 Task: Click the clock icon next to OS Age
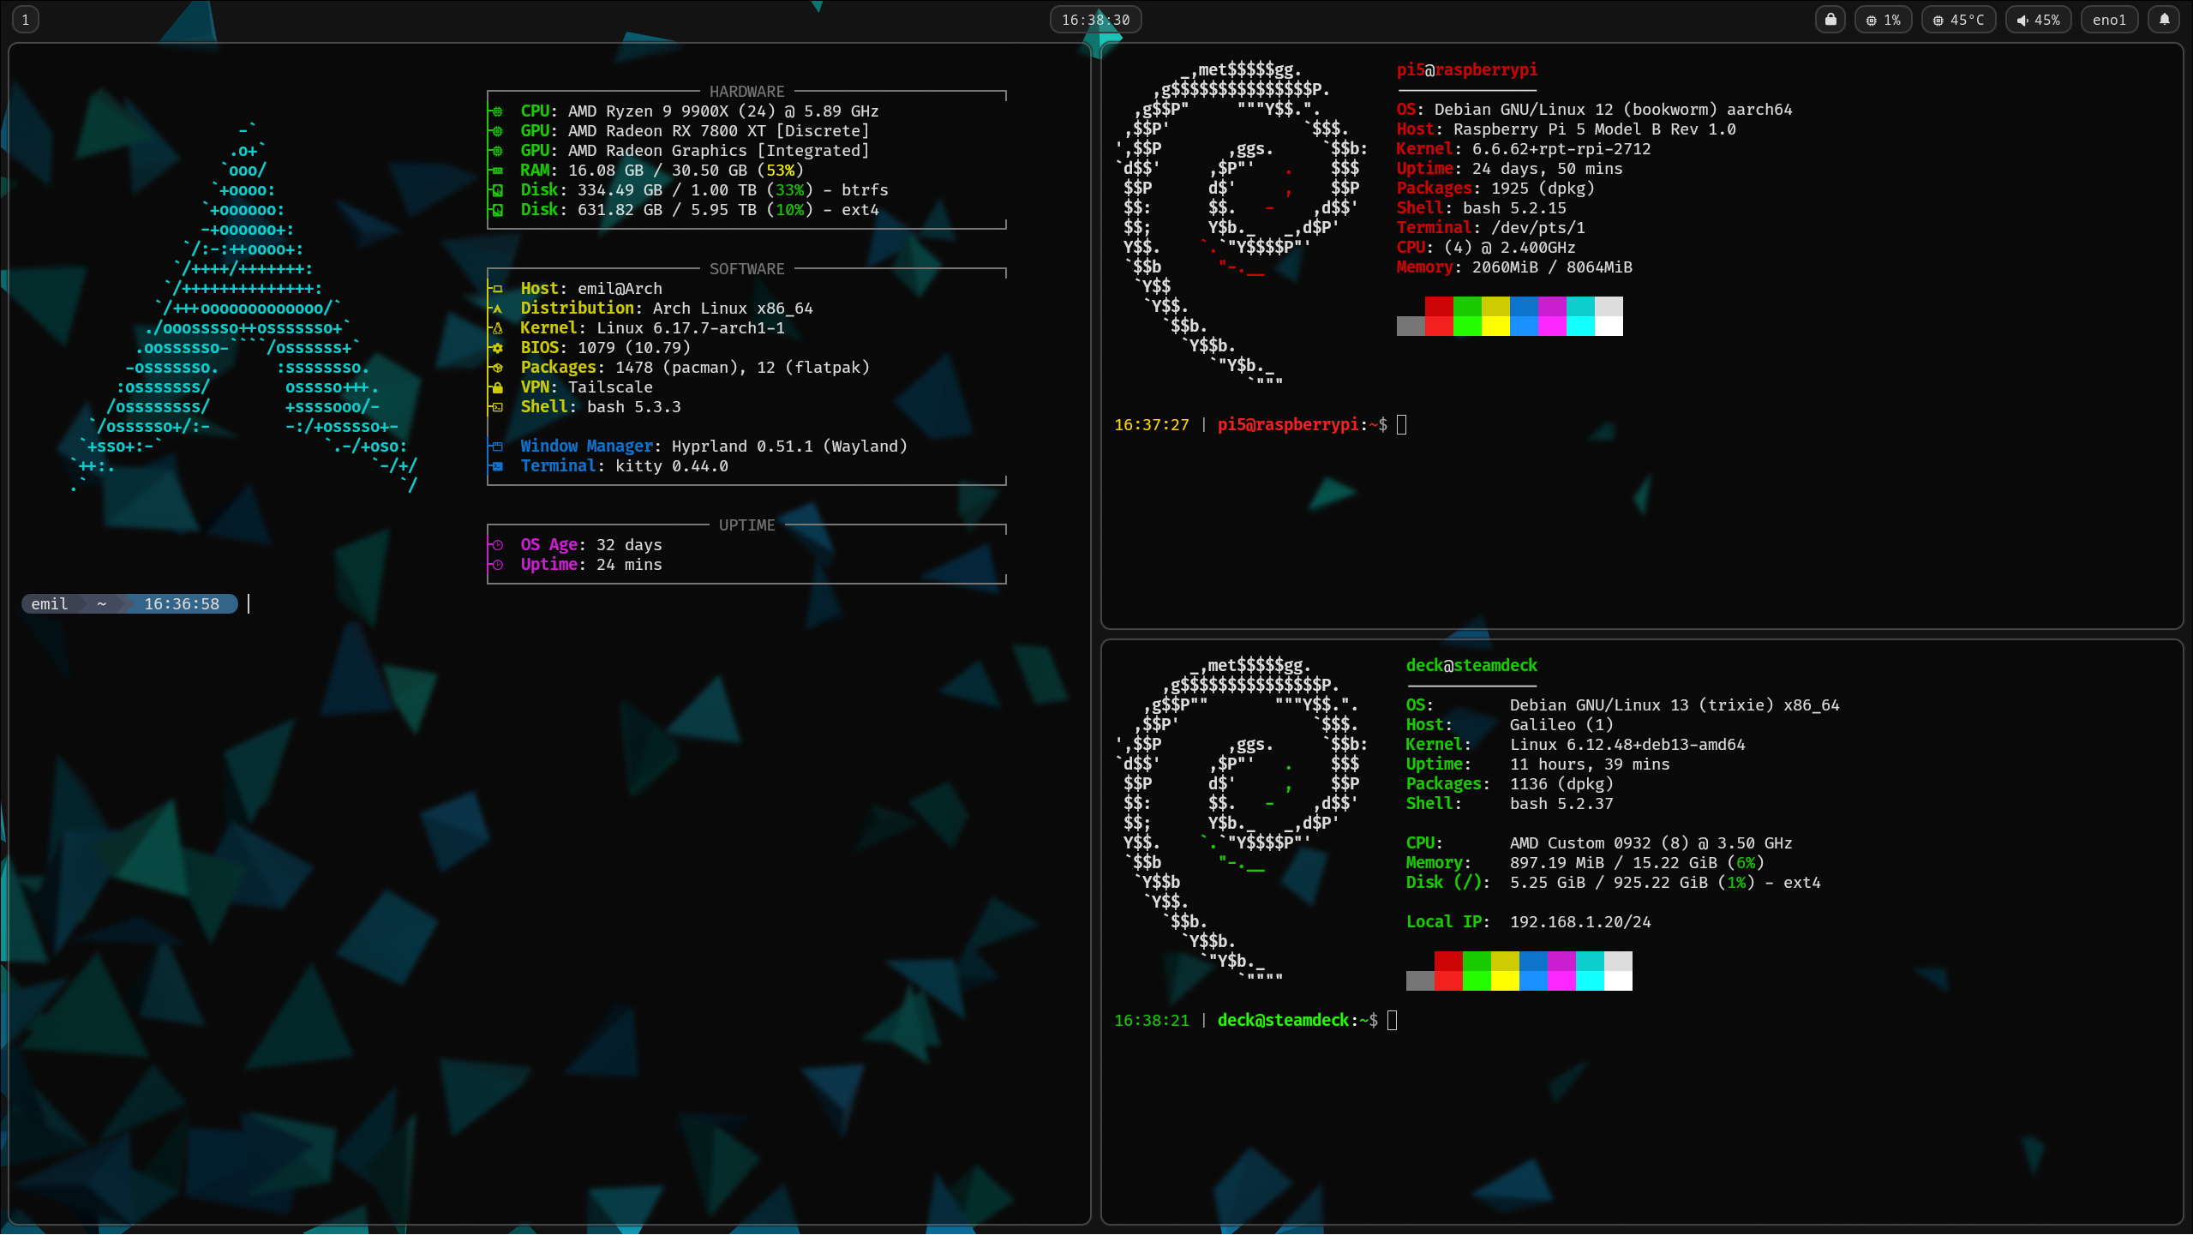pyautogui.click(x=497, y=545)
